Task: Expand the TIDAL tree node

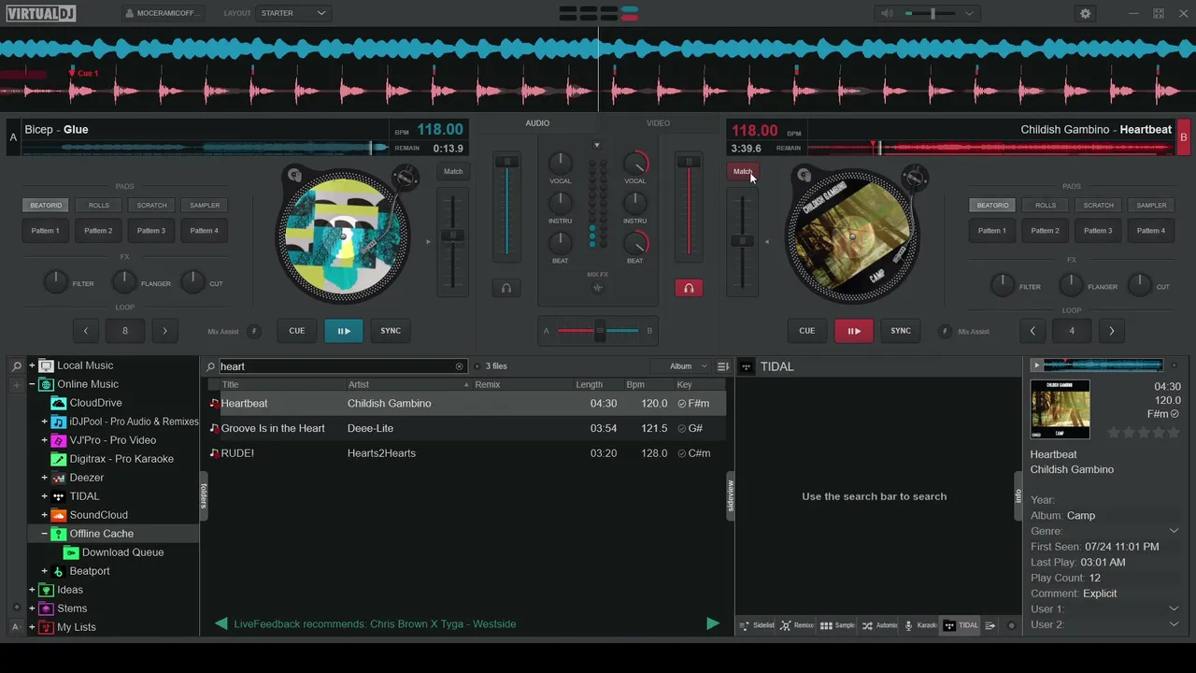Action: coord(44,496)
